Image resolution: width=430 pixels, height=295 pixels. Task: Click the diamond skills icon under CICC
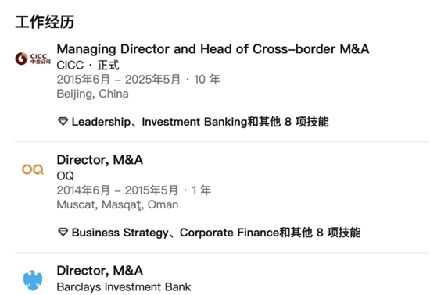click(63, 122)
